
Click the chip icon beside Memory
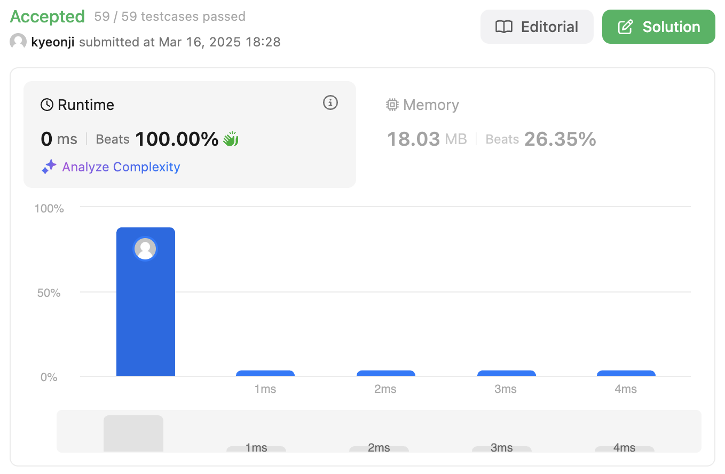tap(392, 105)
